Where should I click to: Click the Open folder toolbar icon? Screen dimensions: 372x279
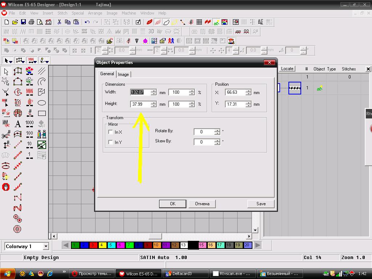pos(15,22)
